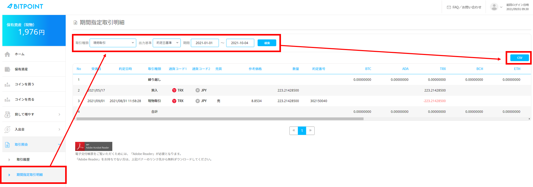Select page 1 in pagination
Screen dimensions: 533x187
click(x=302, y=130)
